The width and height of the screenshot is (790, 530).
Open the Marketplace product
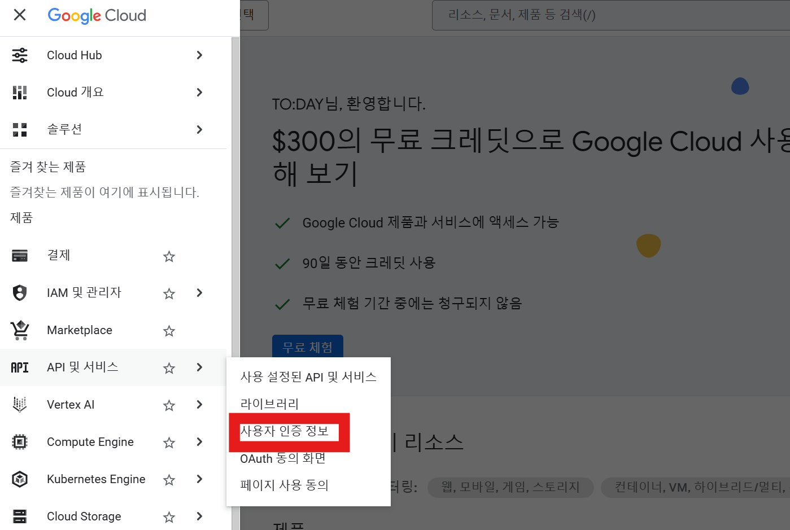tap(113, 330)
